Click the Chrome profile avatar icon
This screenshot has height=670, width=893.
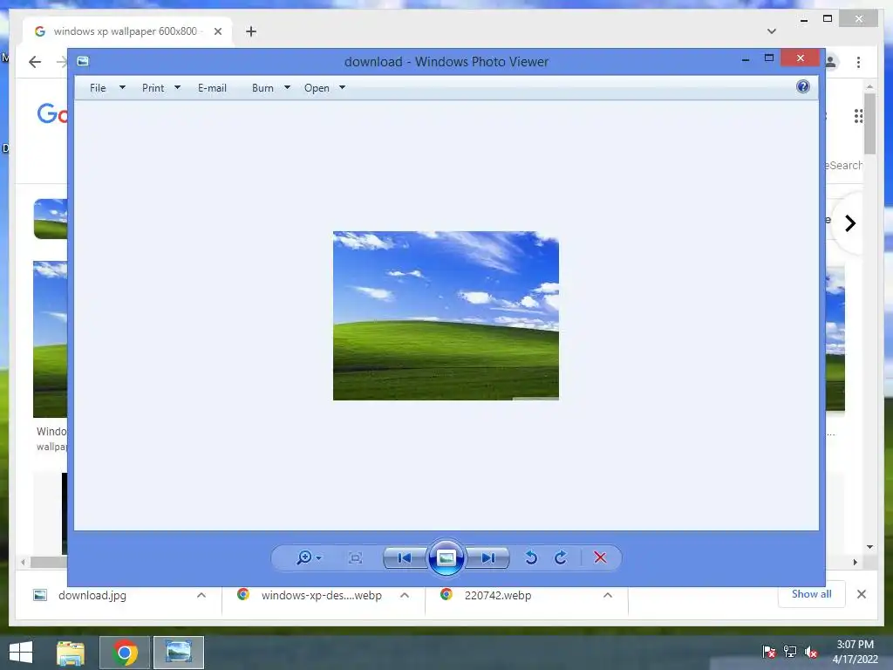click(831, 62)
